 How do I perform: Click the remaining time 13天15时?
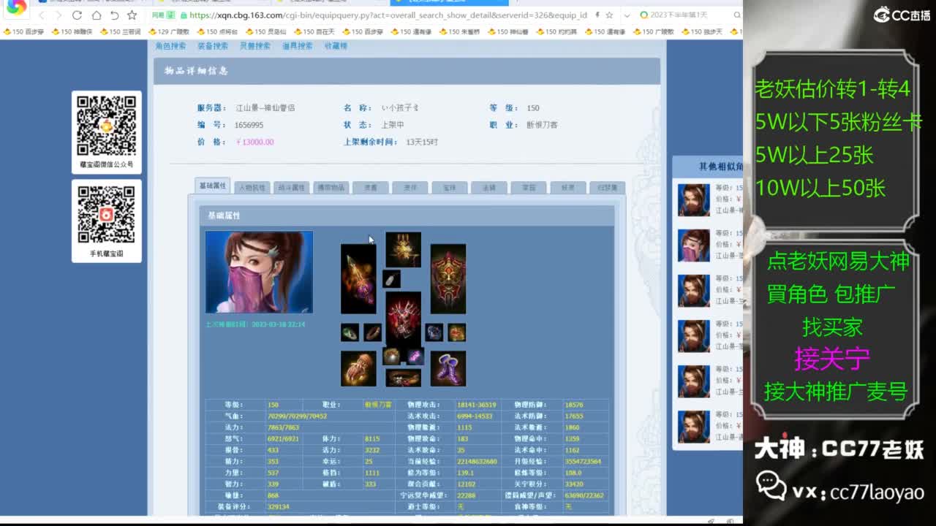tap(422, 142)
